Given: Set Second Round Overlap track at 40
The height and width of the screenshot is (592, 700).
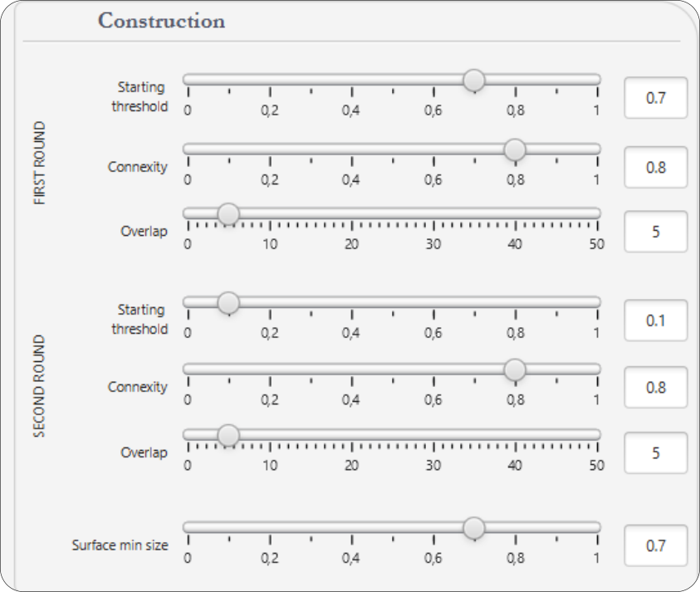Looking at the screenshot, I should pos(515,434).
